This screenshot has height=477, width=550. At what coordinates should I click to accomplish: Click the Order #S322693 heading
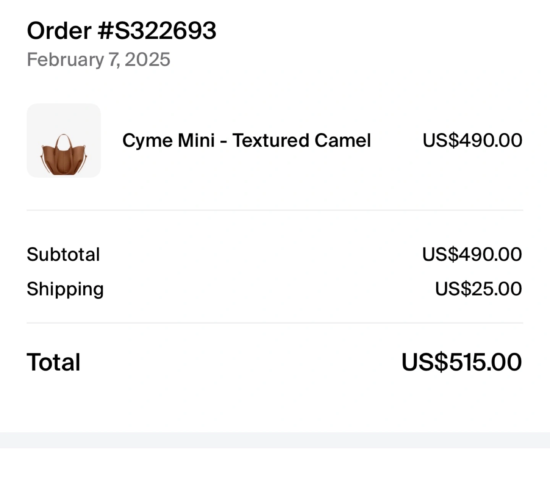(x=121, y=31)
